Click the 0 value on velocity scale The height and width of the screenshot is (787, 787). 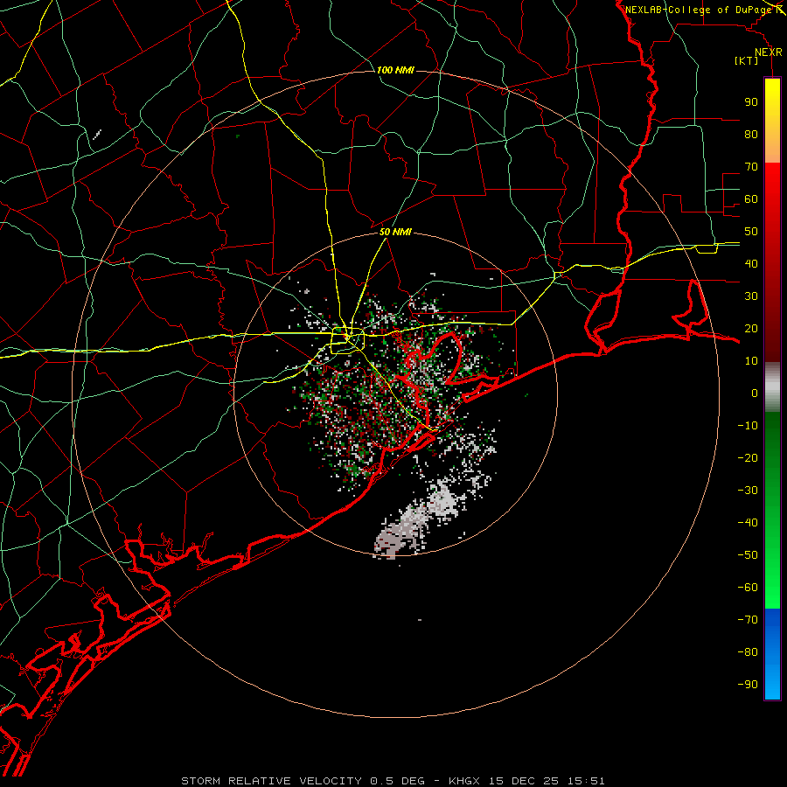click(755, 393)
